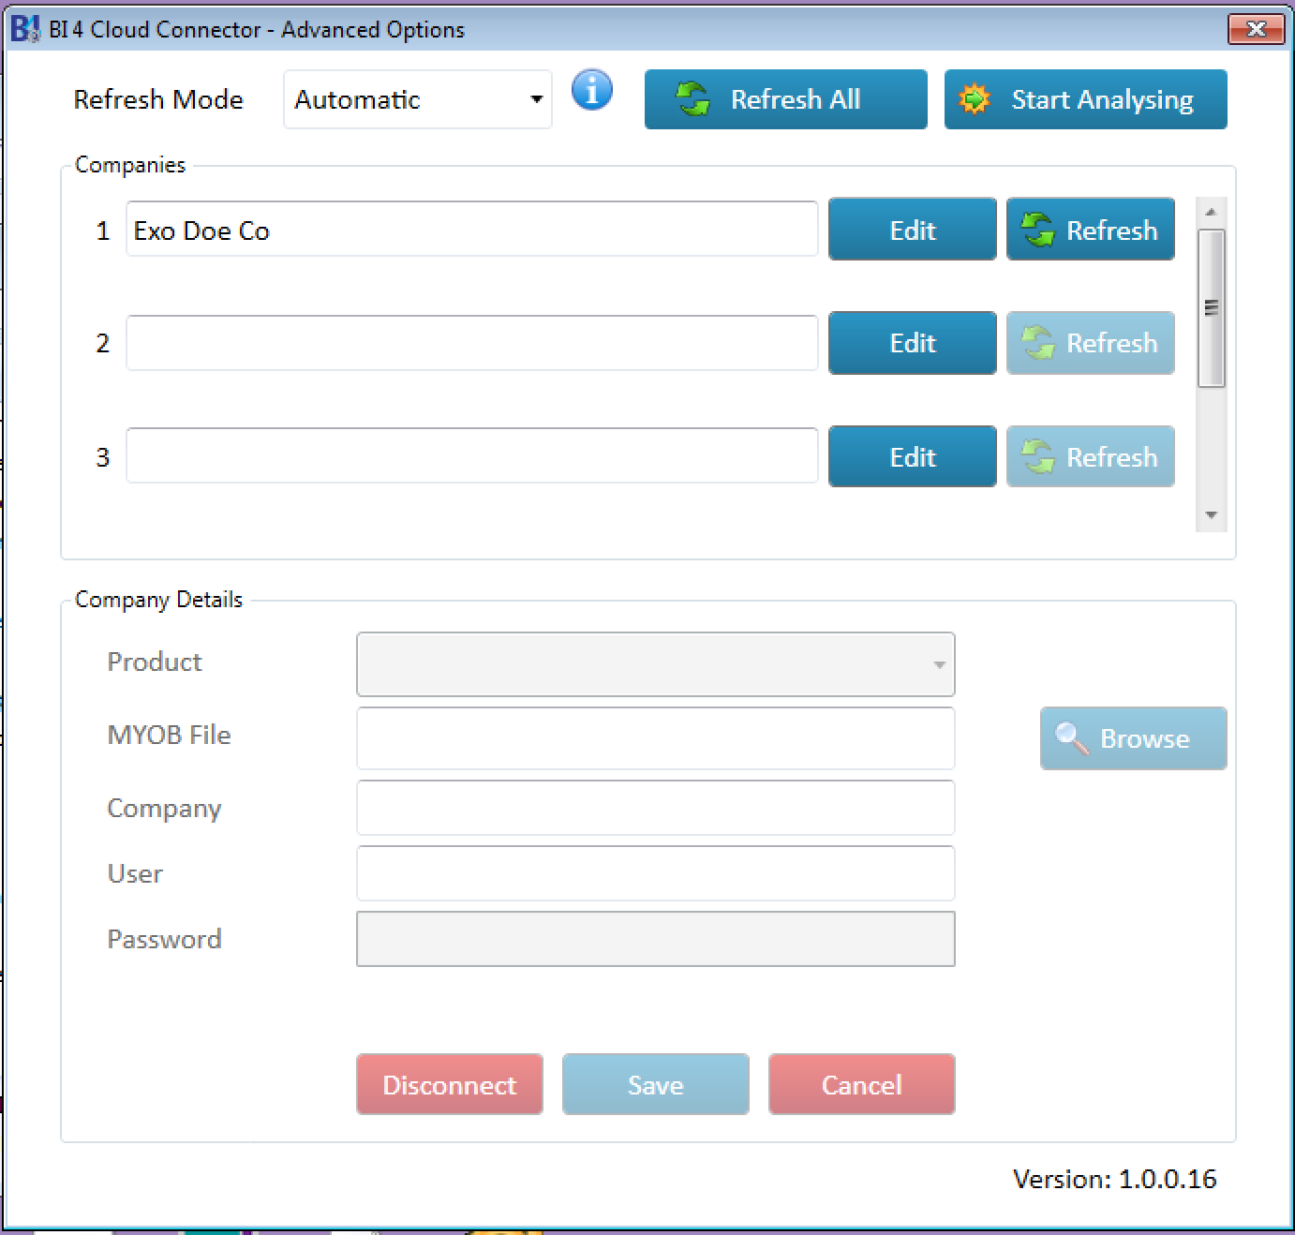
Task: Click the Company input field
Action: pos(655,808)
